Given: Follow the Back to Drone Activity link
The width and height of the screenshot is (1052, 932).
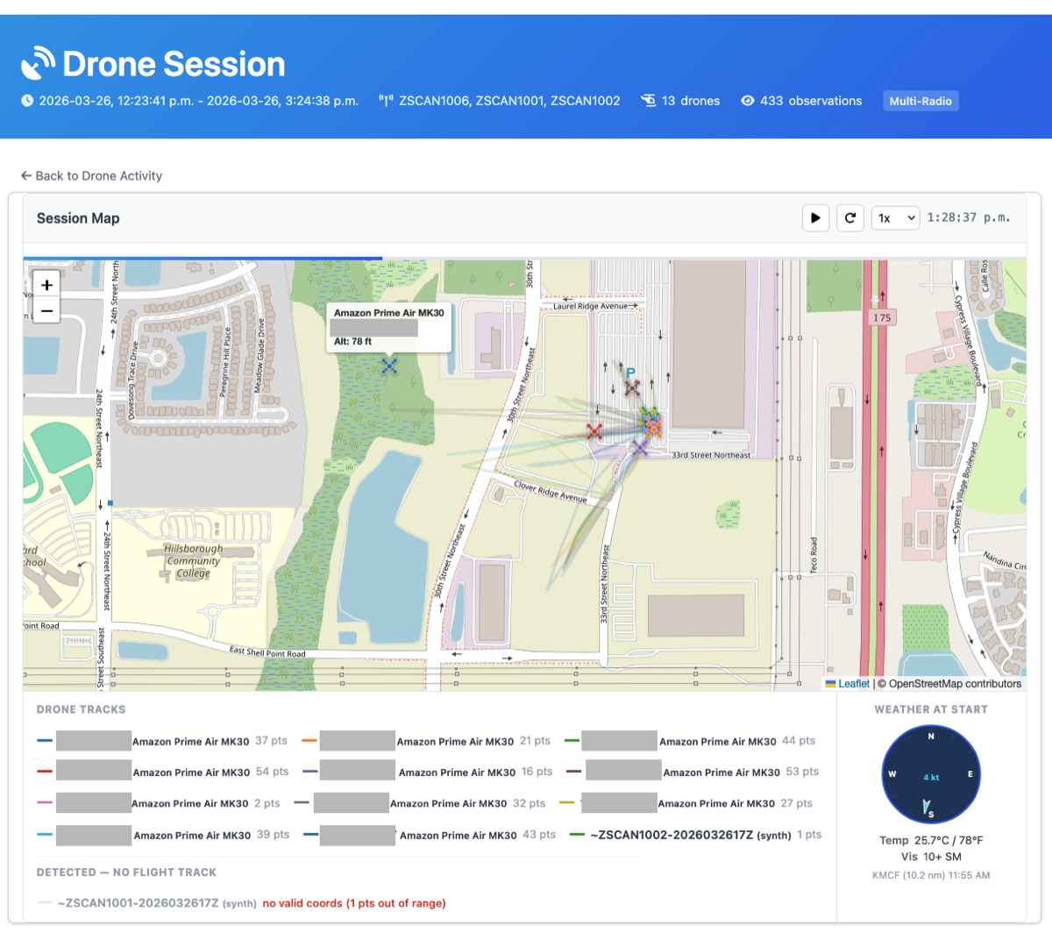Looking at the screenshot, I should click(91, 175).
